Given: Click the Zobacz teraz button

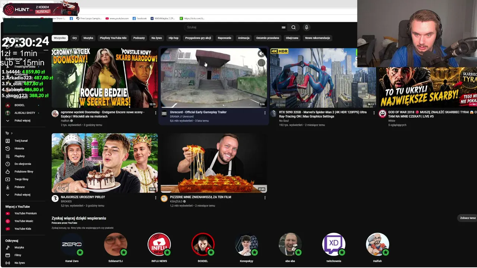Looking at the screenshot, I should (x=468, y=218).
